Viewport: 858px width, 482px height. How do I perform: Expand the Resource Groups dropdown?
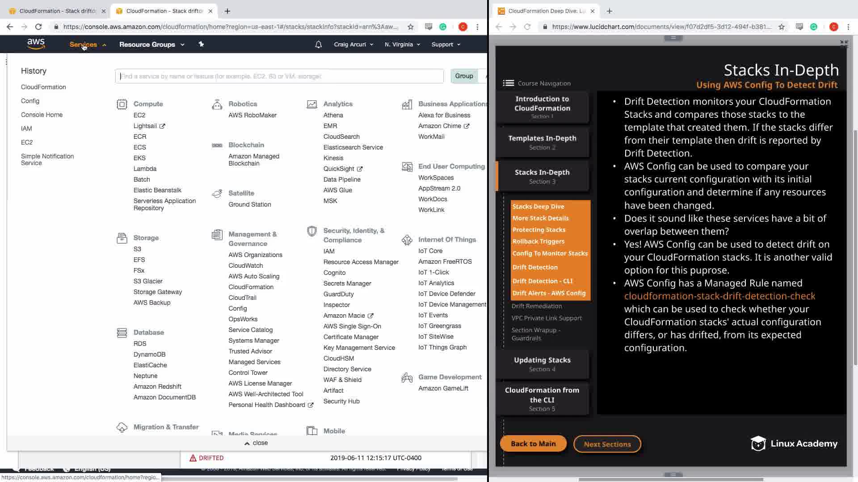[151, 45]
